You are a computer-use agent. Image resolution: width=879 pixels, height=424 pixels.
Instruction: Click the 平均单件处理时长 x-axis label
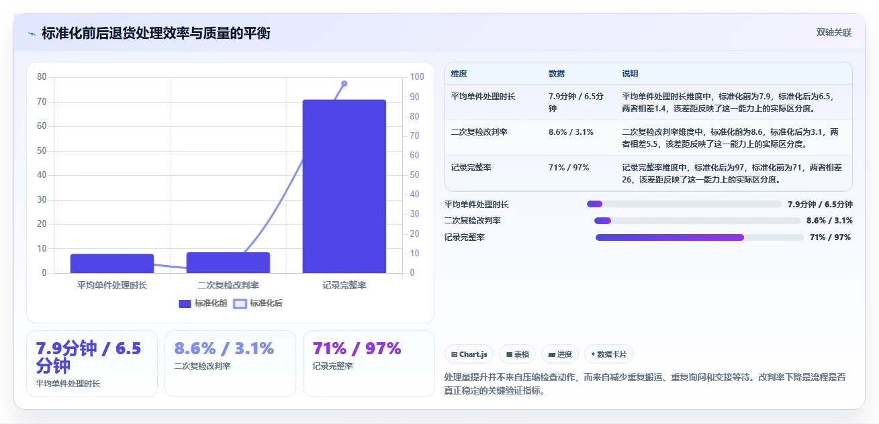click(x=112, y=285)
